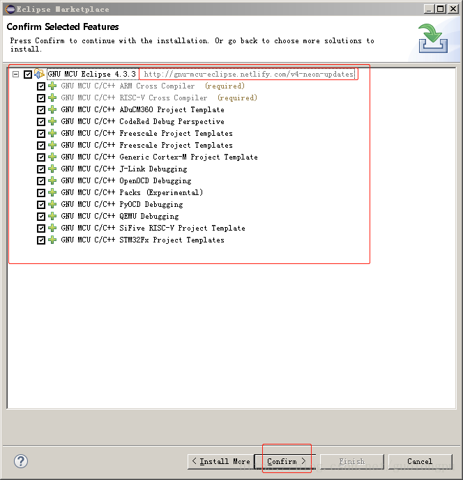Maximize the Eclipse Marketplace window

(440, 9)
